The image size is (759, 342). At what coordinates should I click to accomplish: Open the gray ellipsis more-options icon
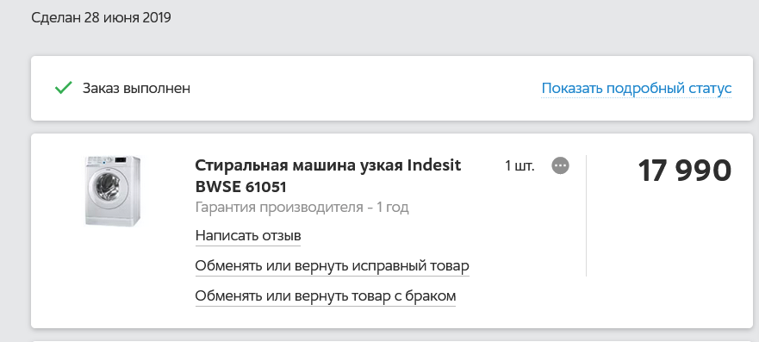click(560, 166)
